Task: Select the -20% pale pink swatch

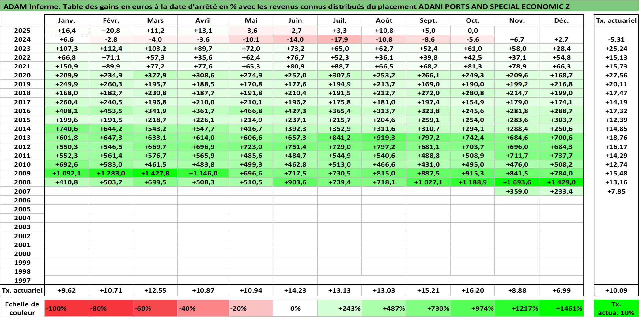Action: (251, 308)
